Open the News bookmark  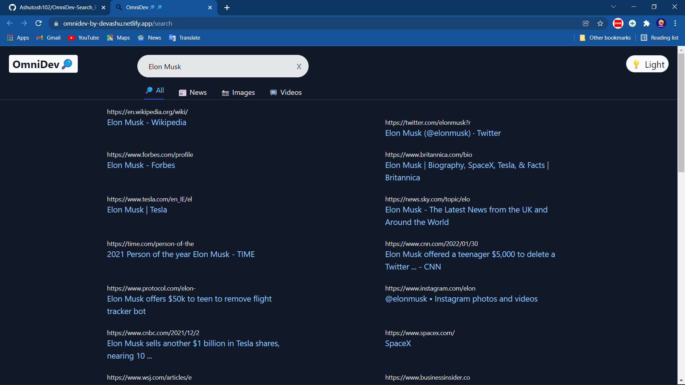149,38
